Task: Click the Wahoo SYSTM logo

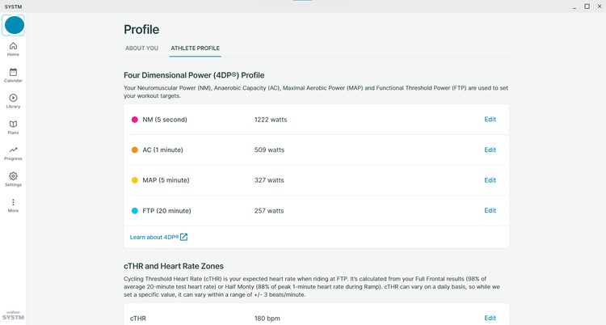Action: [x=13, y=315]
